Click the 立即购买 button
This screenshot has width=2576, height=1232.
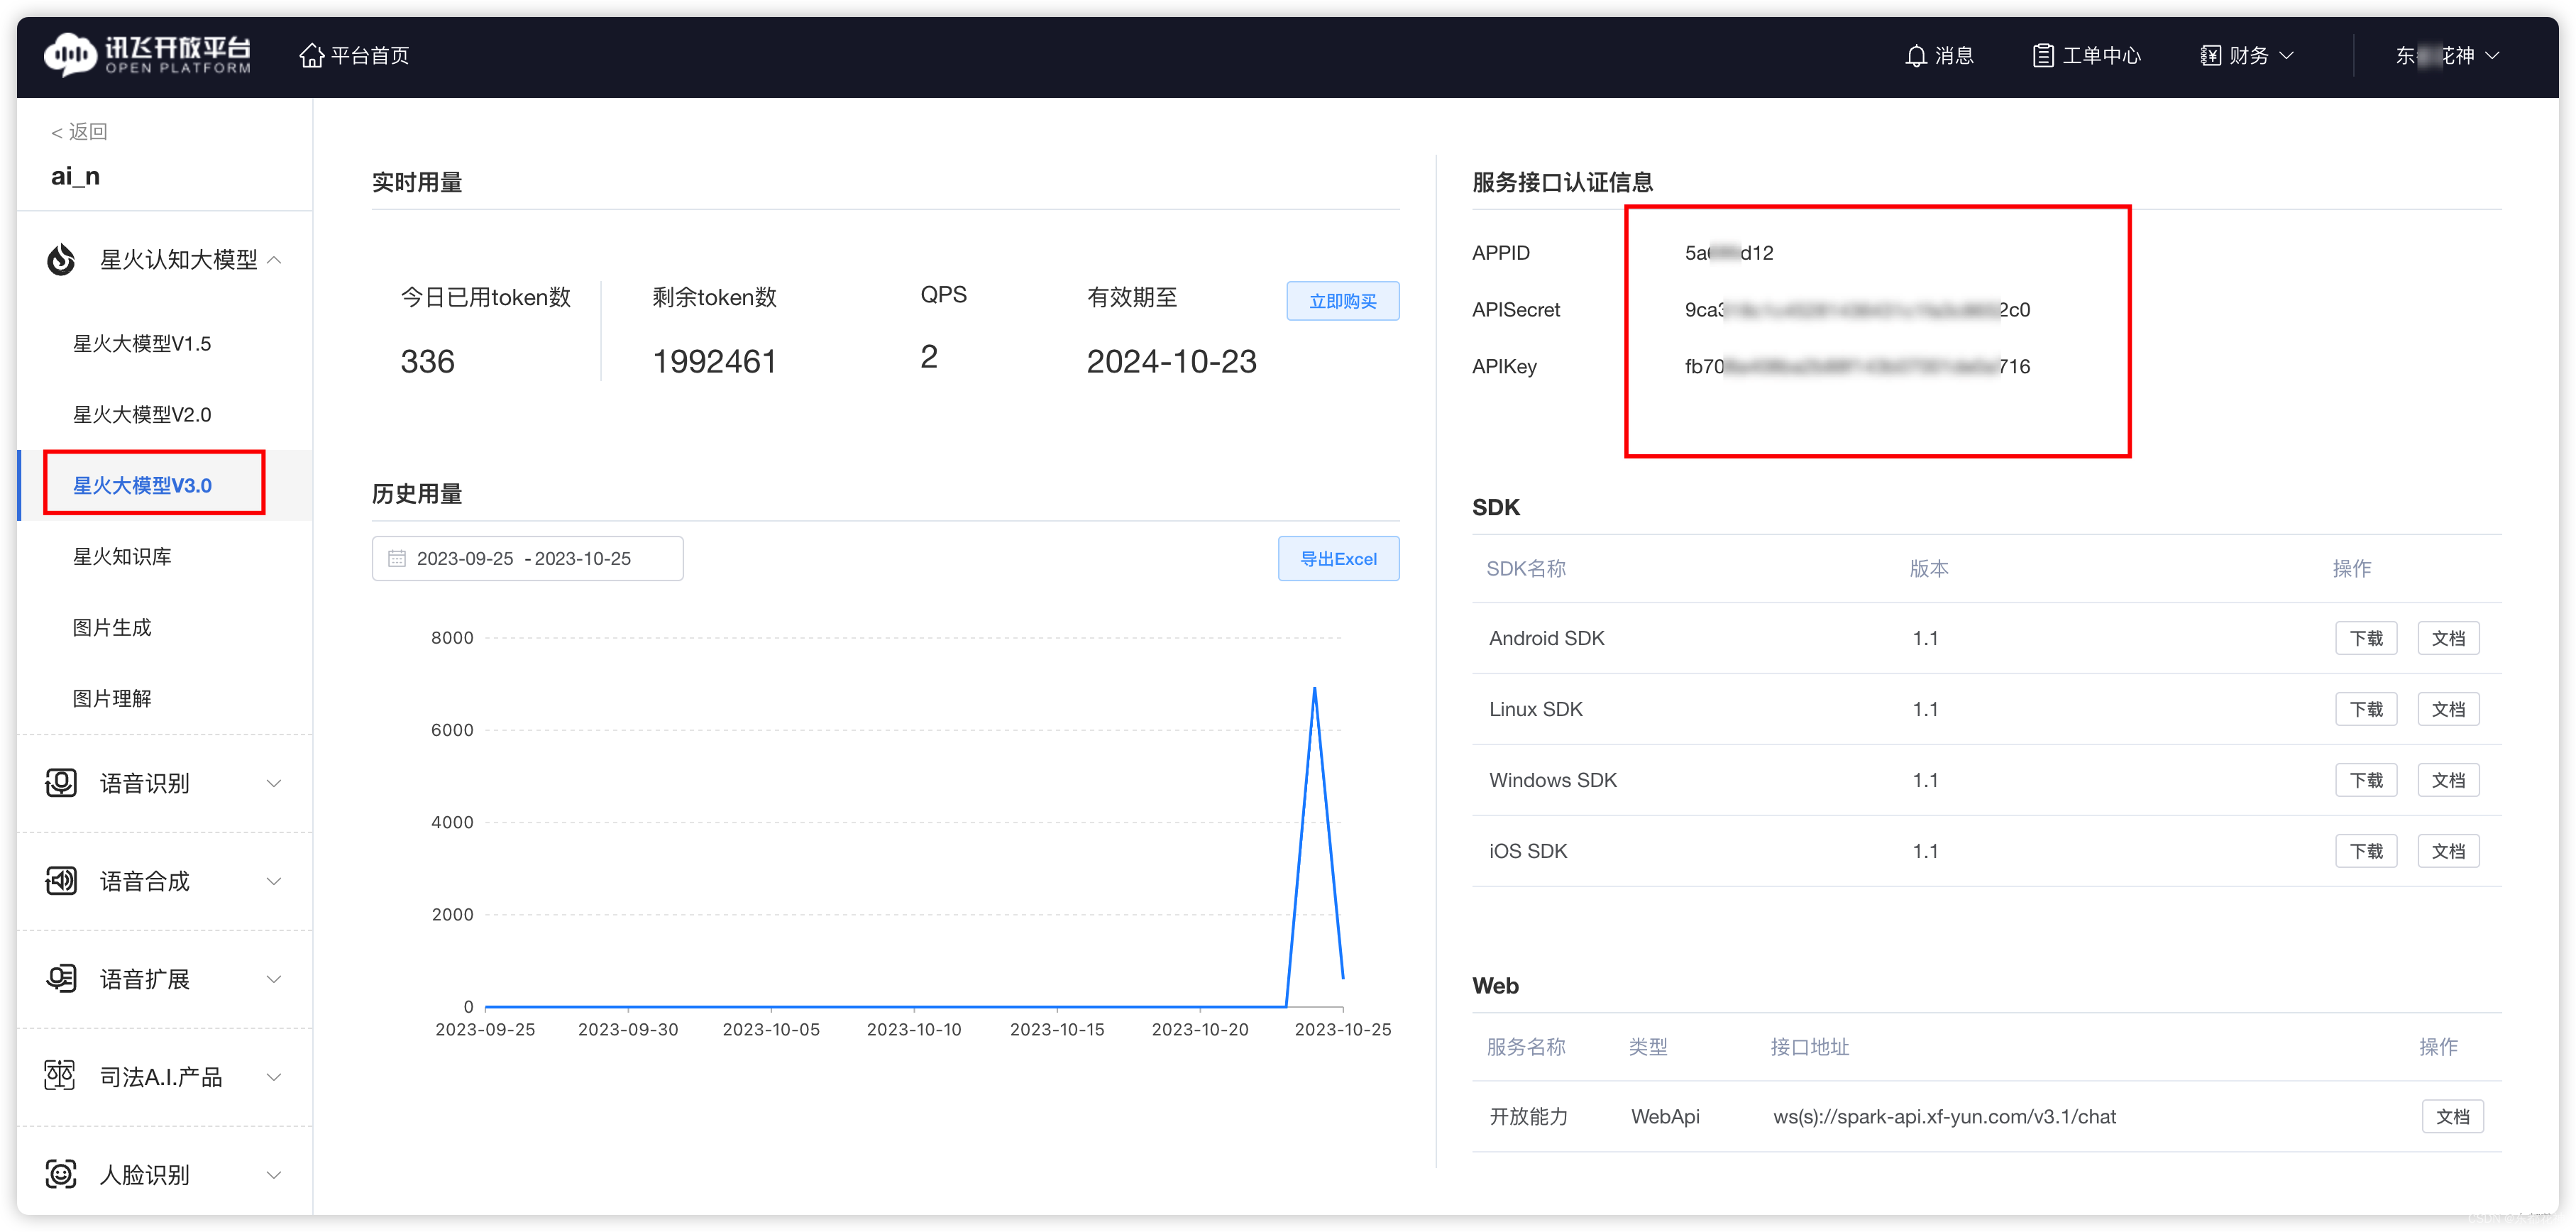coord(1342,301)
